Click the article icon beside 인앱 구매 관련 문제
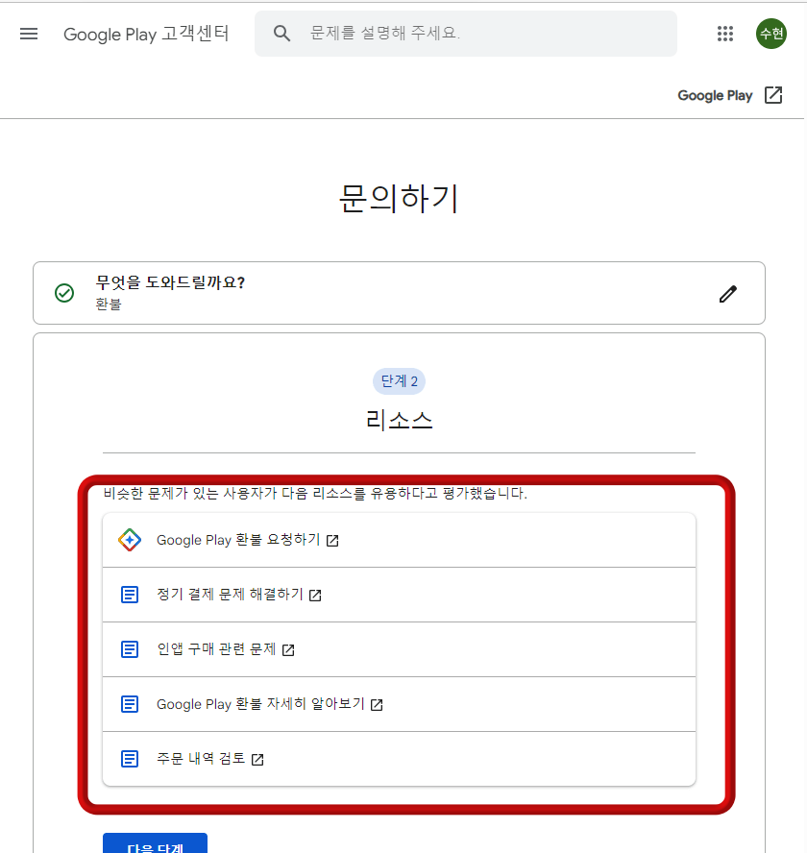The image size is (807, 853). 130,648
